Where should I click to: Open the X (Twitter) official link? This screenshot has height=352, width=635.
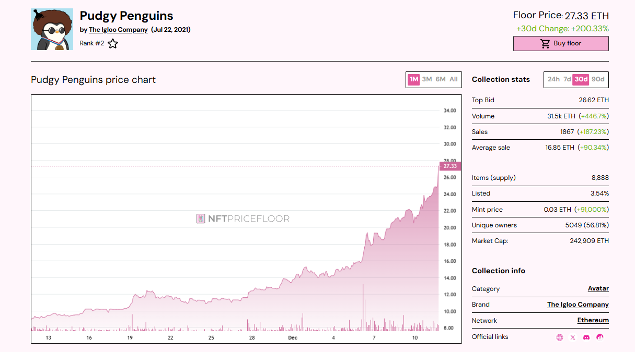pyautogui.click(x=573, y=337)
